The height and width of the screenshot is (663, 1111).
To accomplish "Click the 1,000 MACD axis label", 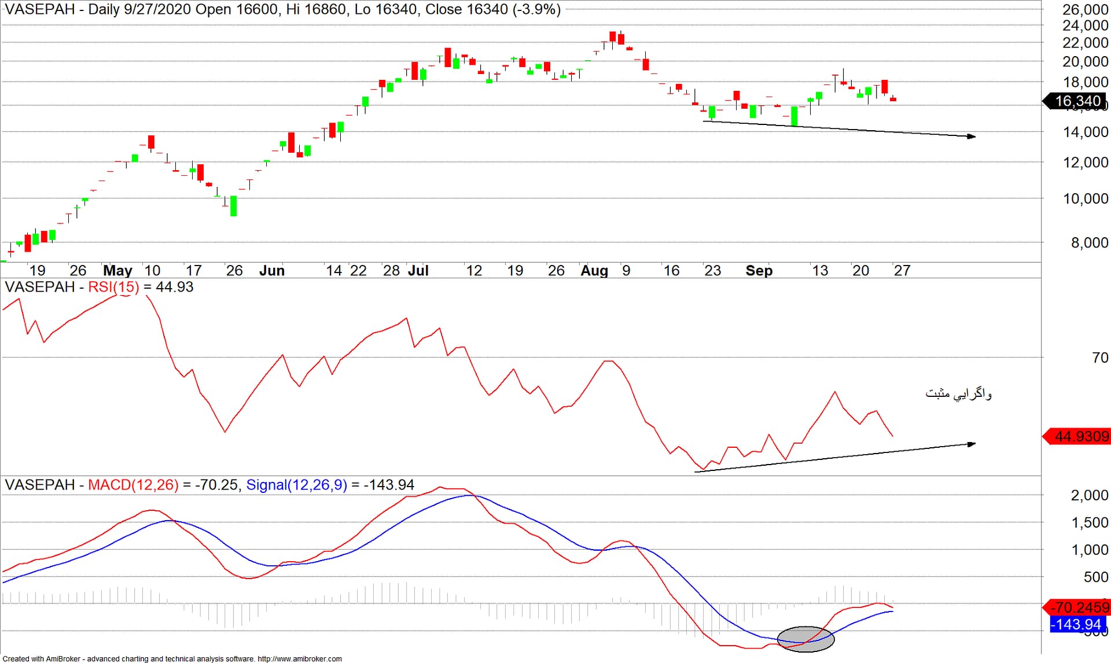I will [x=1090, y=550].
